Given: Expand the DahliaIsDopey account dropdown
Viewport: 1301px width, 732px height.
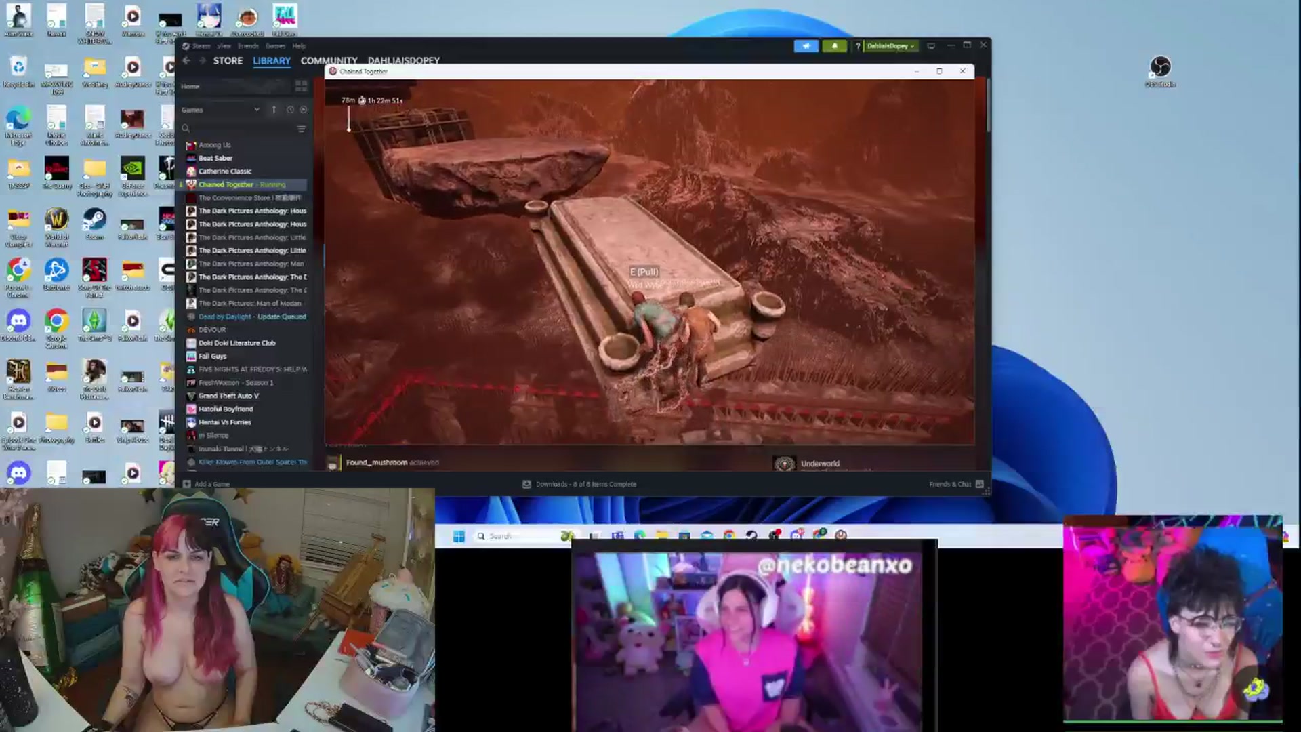Looking at the screenshot, I should click(x=890, y=46).
